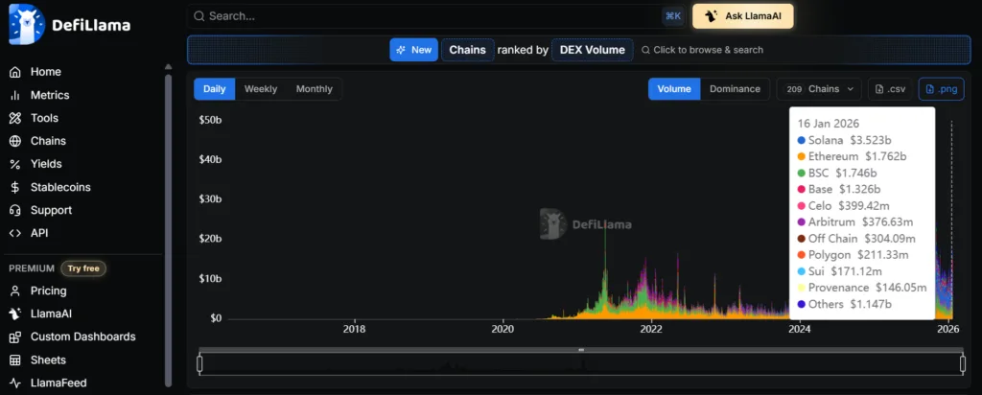The width and height of the screenshot is (982, 395).
Task: Click the browse & search field
Action: coord(702,50)
